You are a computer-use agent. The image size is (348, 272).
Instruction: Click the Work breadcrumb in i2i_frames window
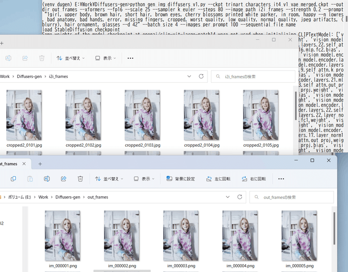pos(5,77)
